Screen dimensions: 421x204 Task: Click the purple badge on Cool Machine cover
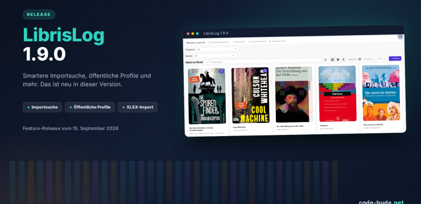tap(265, 70)
